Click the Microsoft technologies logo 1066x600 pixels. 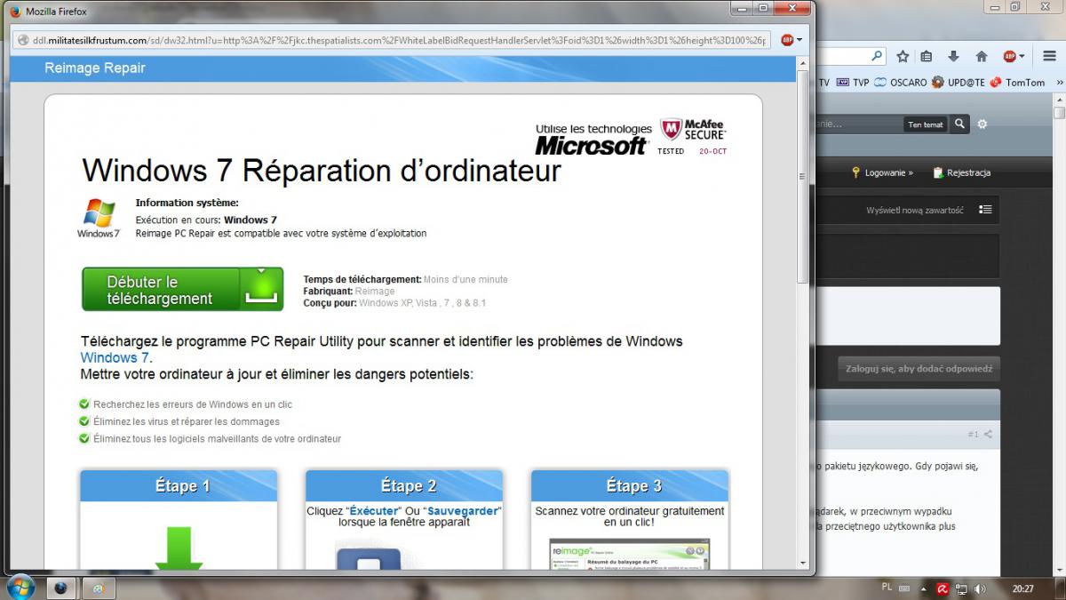click(593, 140)
